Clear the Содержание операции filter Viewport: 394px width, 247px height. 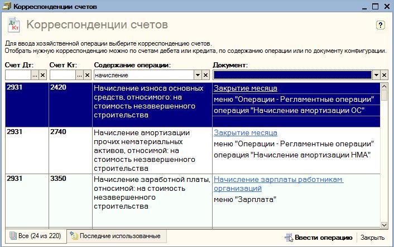tap(206, 75)
